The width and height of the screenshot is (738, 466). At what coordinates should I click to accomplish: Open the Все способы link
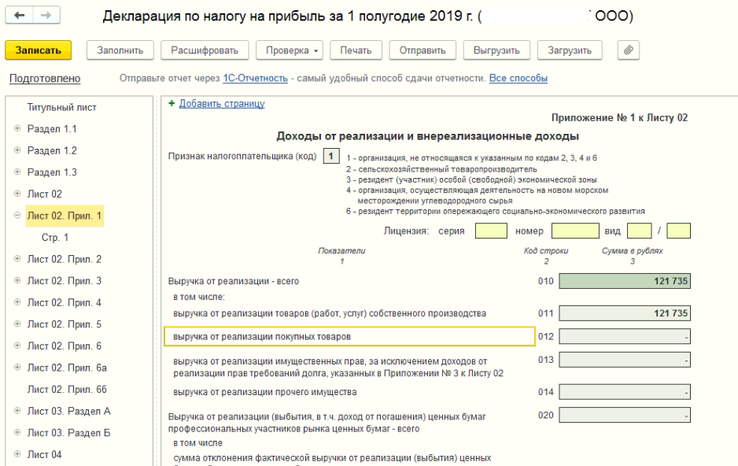[x=518, y=79]
